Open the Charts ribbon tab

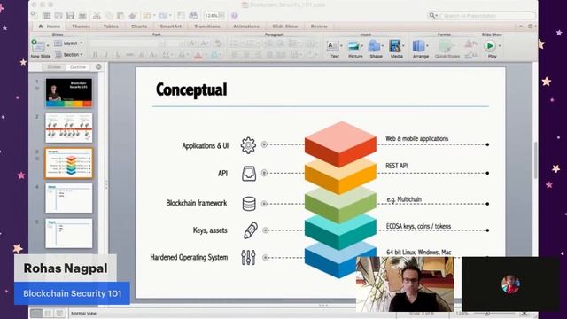[139, 27]
